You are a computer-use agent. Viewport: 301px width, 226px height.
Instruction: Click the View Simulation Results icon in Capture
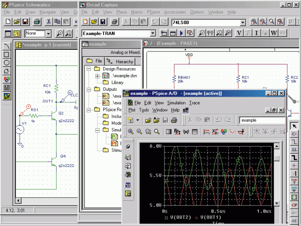click(190, 33)
